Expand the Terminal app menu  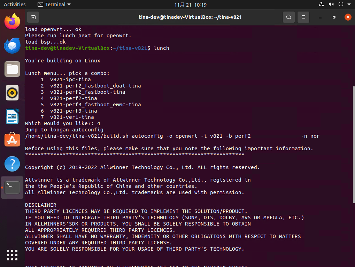[x=54, y=5]
